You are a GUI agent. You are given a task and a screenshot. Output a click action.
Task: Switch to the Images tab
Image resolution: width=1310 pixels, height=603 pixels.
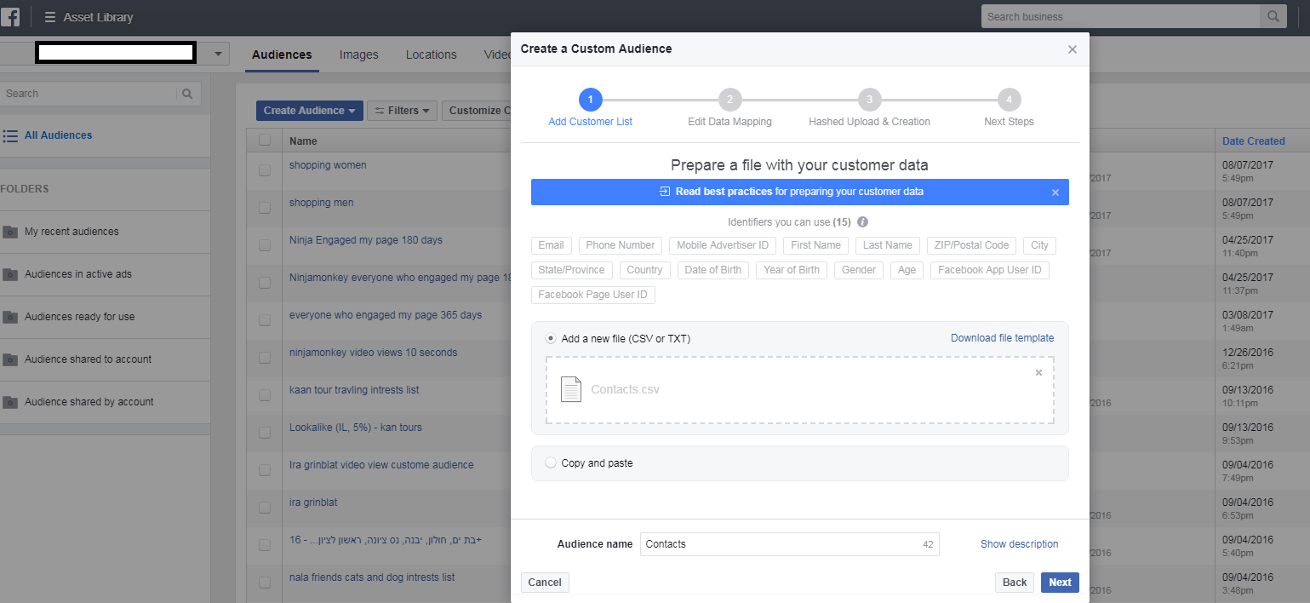pos(358,55)
